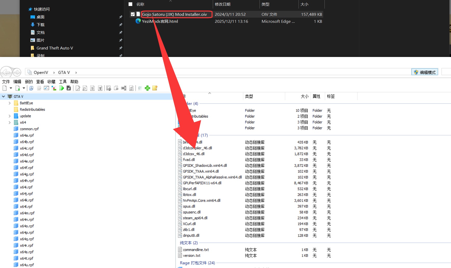
Task: Click the green plus add-file icon
Action: pos(147,88)
